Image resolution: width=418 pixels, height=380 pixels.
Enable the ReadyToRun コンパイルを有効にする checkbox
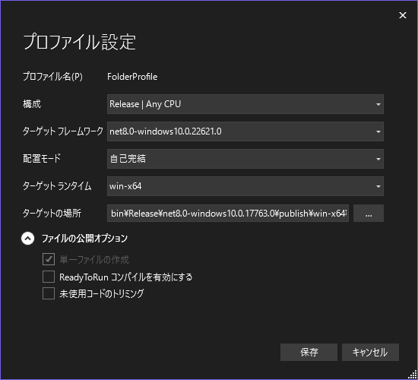point(49,277)
